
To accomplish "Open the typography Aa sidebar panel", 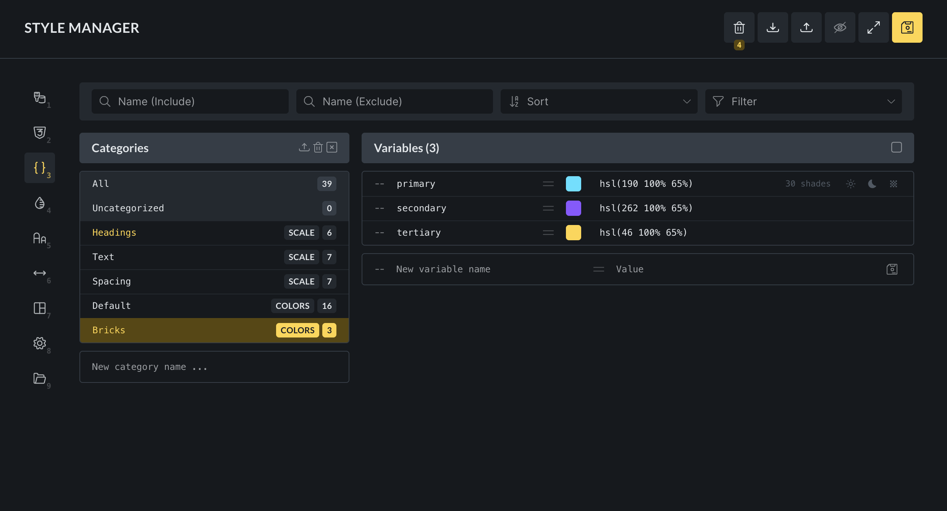I will [40, 238].
